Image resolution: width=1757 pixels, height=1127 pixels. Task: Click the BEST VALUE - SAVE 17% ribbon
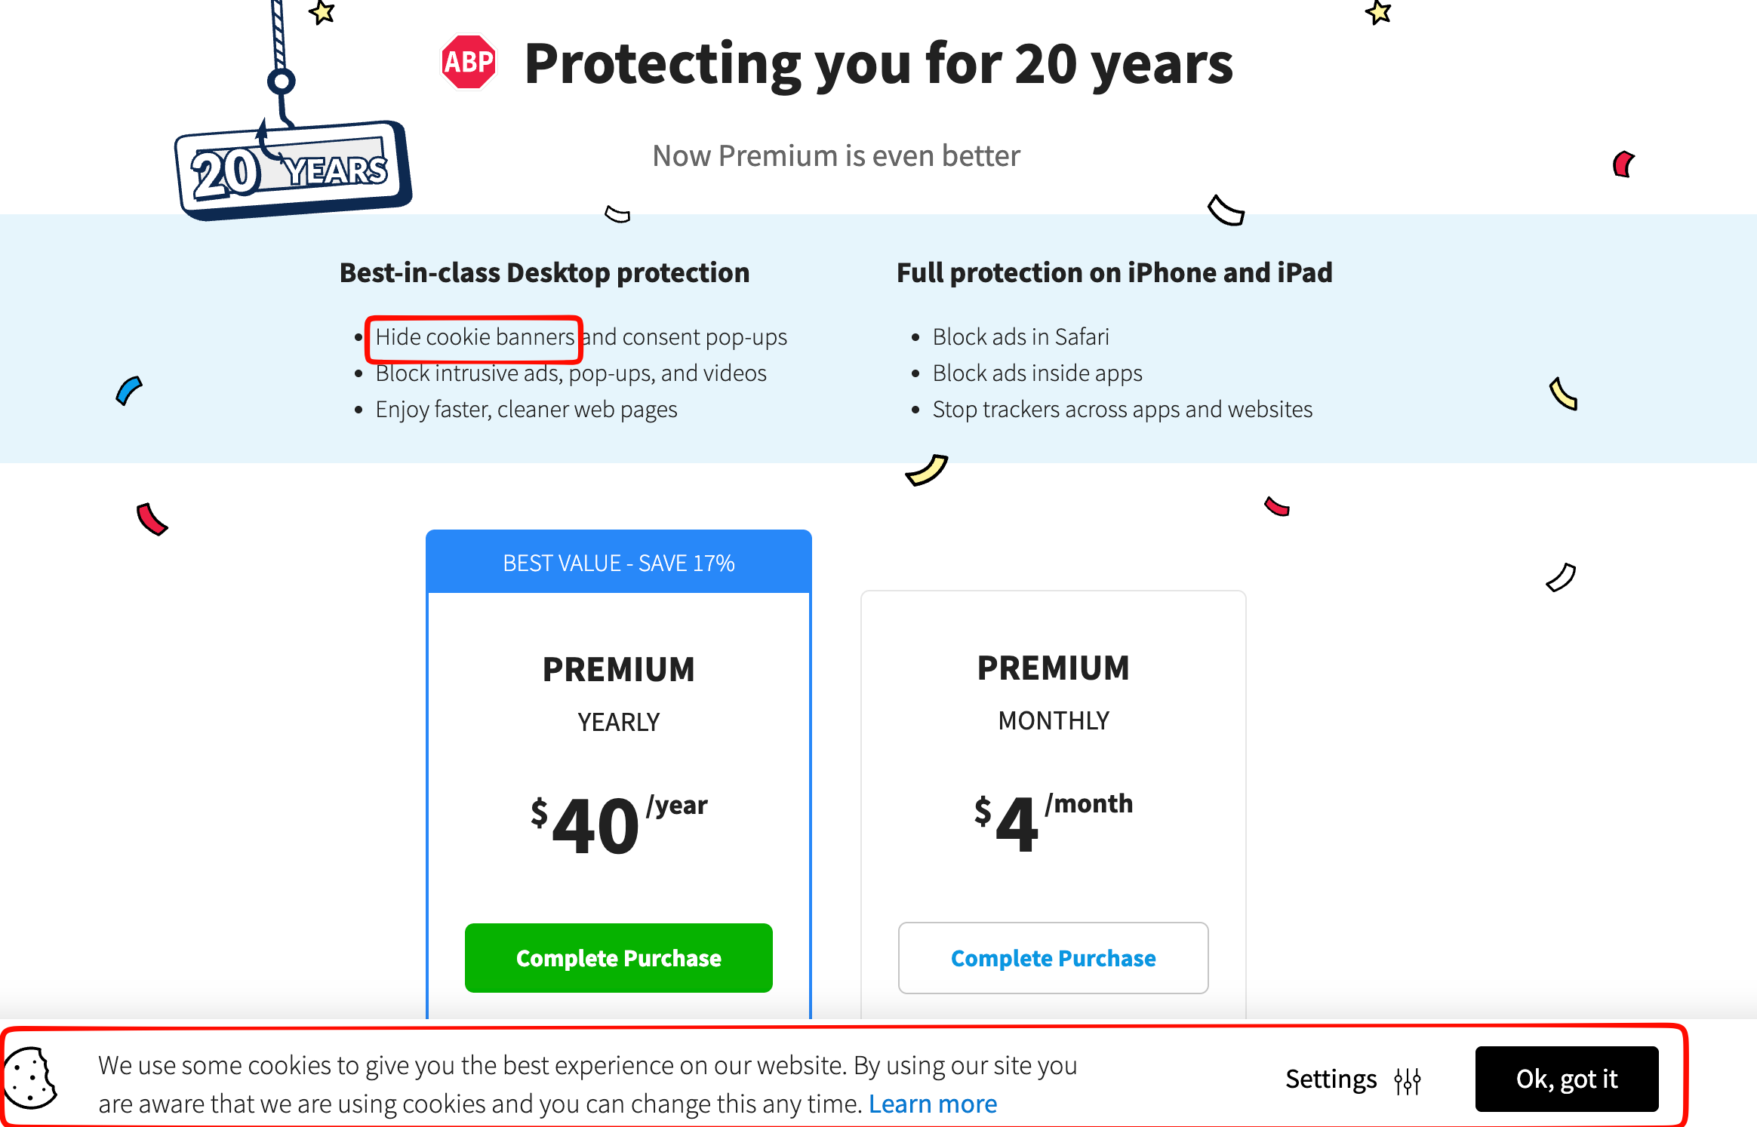click(x=618, y=562)
